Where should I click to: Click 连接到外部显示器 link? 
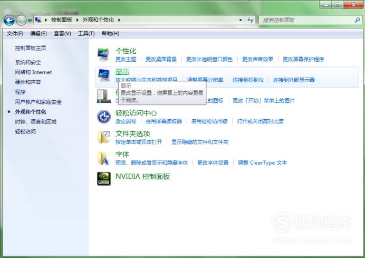click(x=294, y=80)
